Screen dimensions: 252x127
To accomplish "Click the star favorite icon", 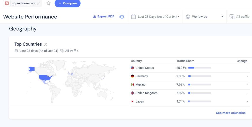I will [48, 3].
